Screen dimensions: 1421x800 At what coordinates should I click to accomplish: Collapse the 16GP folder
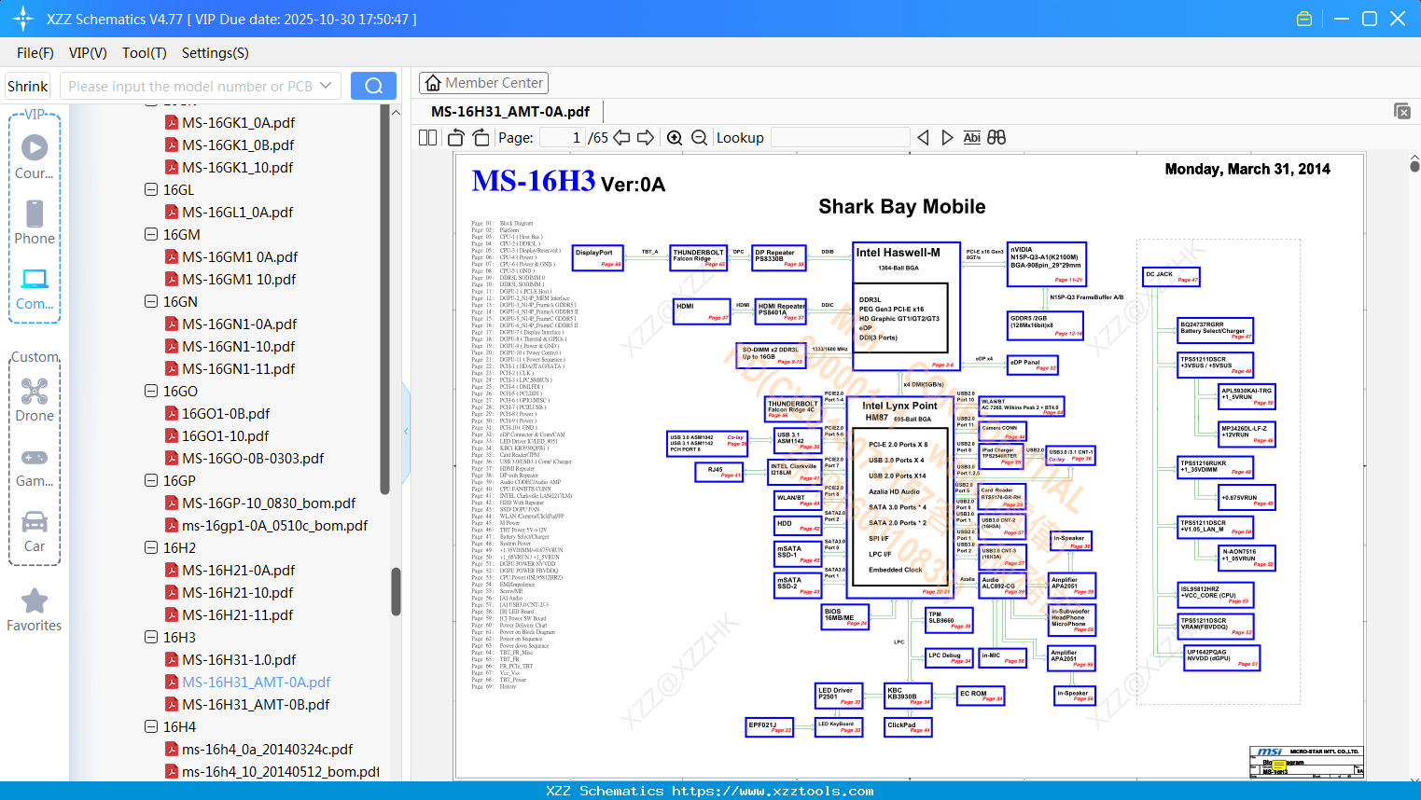pos(151,480)
